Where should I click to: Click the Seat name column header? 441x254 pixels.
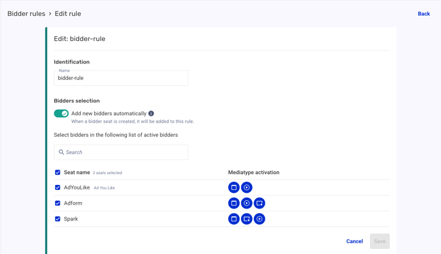(77, 172)
